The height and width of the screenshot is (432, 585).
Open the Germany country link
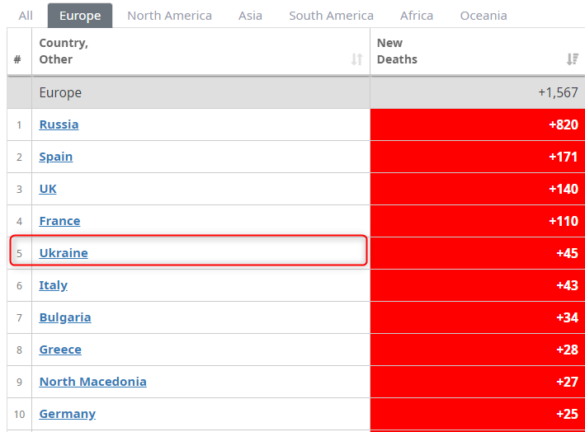click(x=68, y=414)
